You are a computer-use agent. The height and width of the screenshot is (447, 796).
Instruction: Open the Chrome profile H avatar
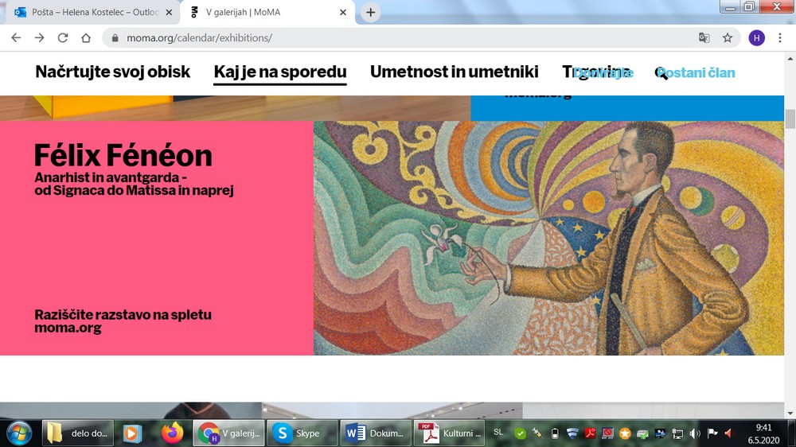click(x=756, y=38)
